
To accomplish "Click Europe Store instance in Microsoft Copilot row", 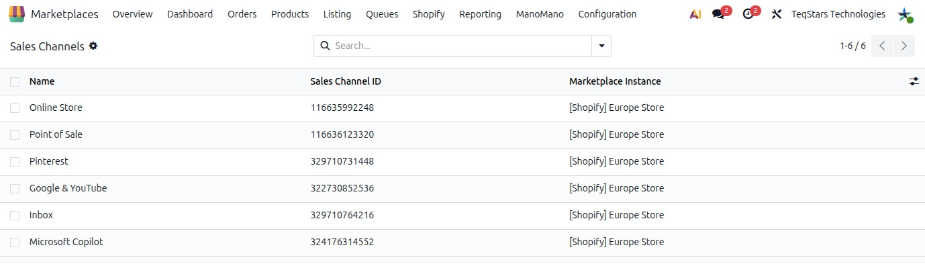I will click(x=616, y=242).
